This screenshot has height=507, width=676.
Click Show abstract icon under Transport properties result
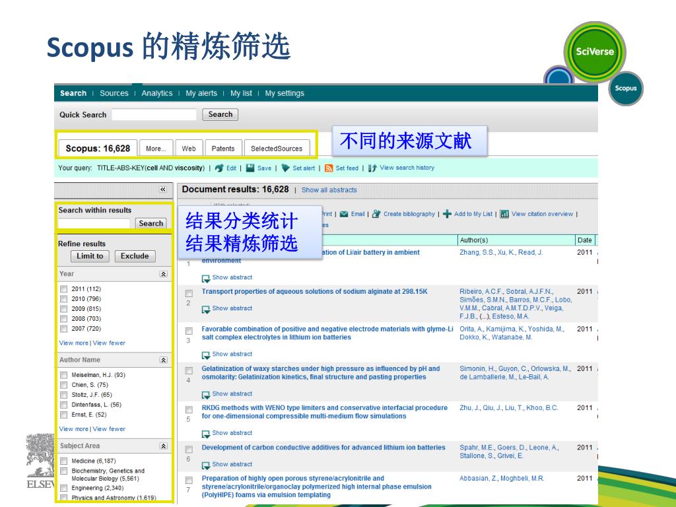[x=206, y=309]
